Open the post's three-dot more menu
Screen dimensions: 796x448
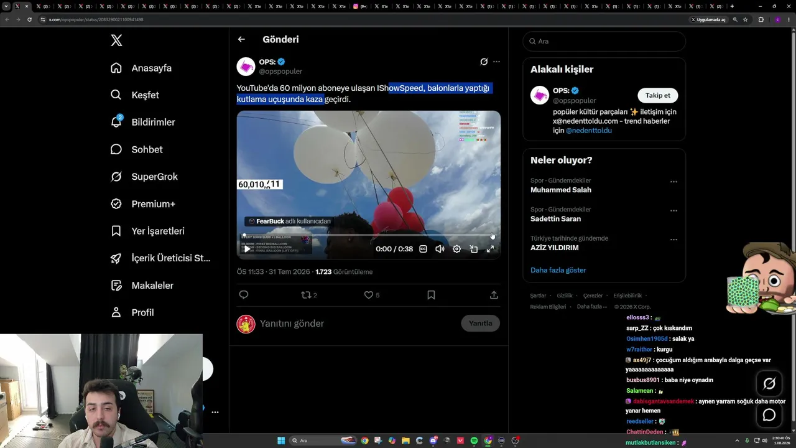pos(496,62)
